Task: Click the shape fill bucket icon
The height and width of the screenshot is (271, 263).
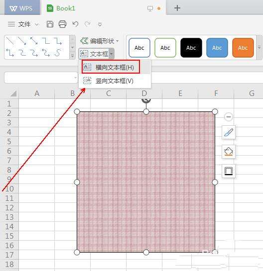Action: [229, 152]
